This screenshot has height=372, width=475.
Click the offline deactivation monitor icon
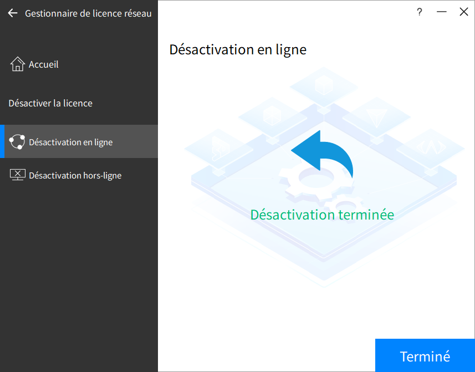(17, 175)
